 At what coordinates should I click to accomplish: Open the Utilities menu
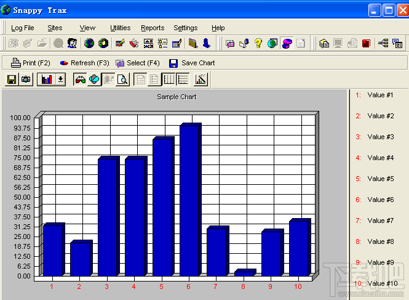pyautogui.click(x=121, y=28)
